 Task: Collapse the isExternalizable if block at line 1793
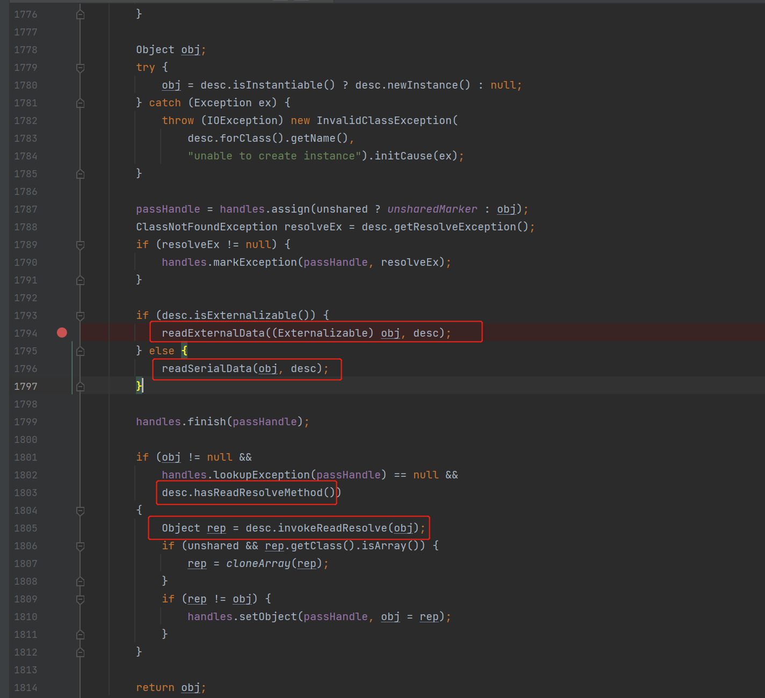(80, 316)
